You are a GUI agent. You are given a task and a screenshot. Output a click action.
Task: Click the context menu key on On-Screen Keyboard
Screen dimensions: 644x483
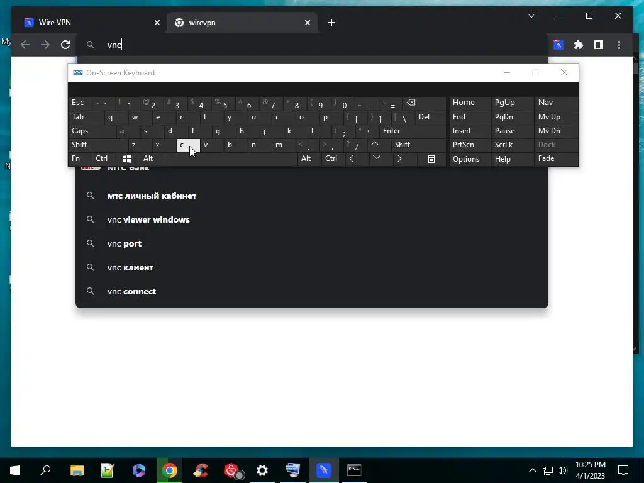431,159
